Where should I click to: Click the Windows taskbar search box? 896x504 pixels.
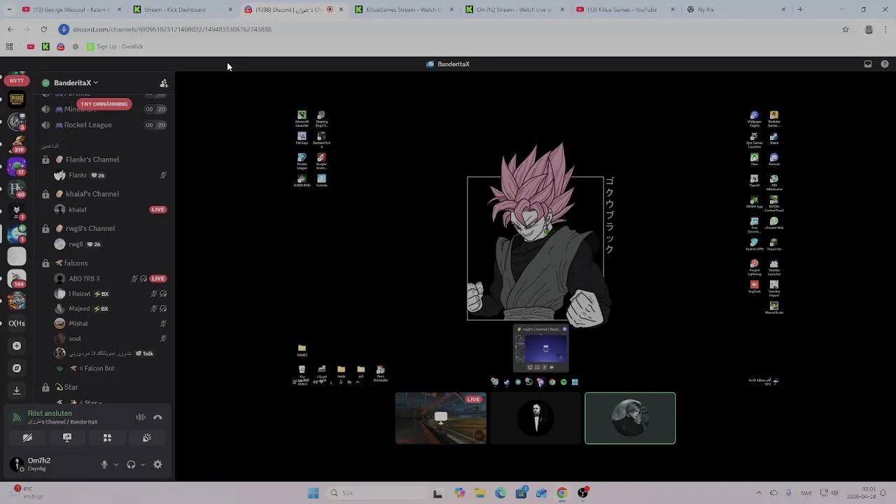point(374,493)
